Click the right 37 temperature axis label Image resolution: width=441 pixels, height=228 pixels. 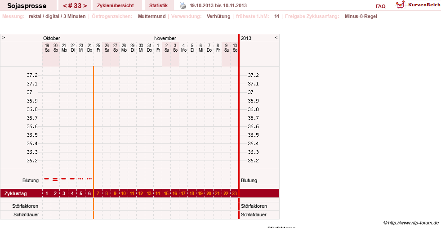click(250, 92)
